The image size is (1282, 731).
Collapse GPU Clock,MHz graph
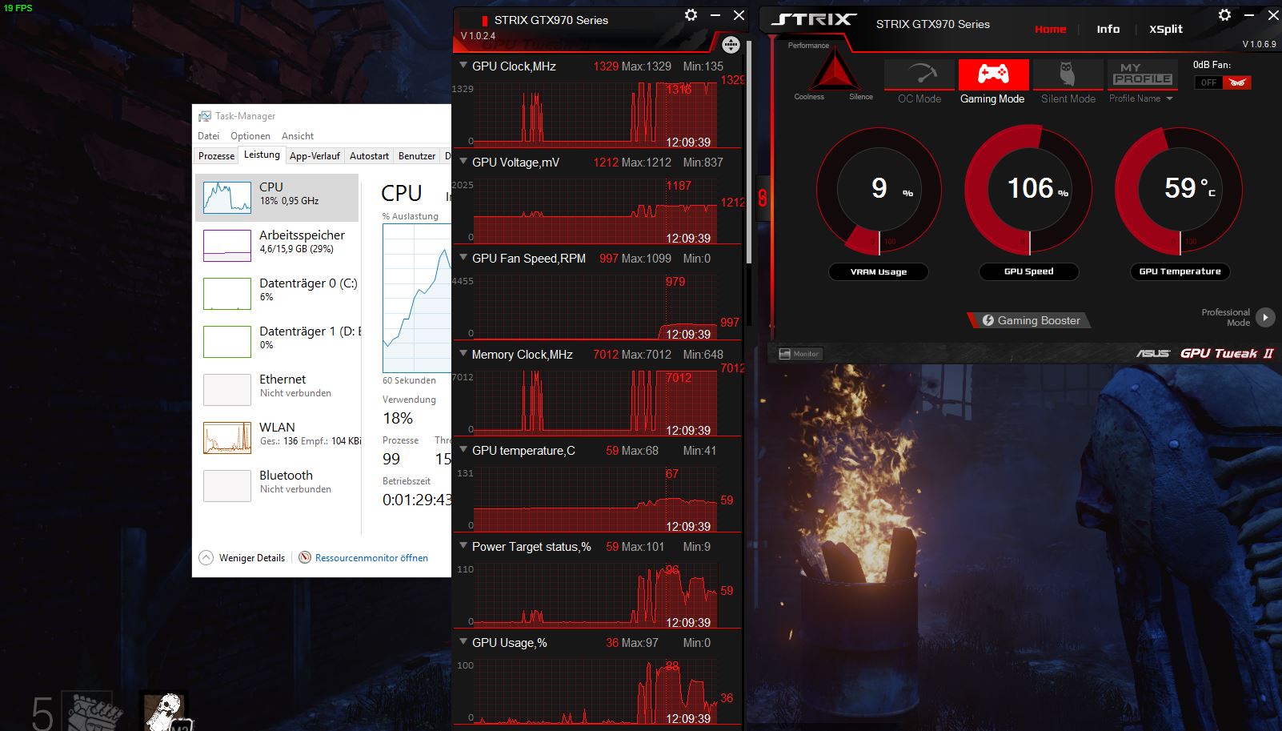463,66
